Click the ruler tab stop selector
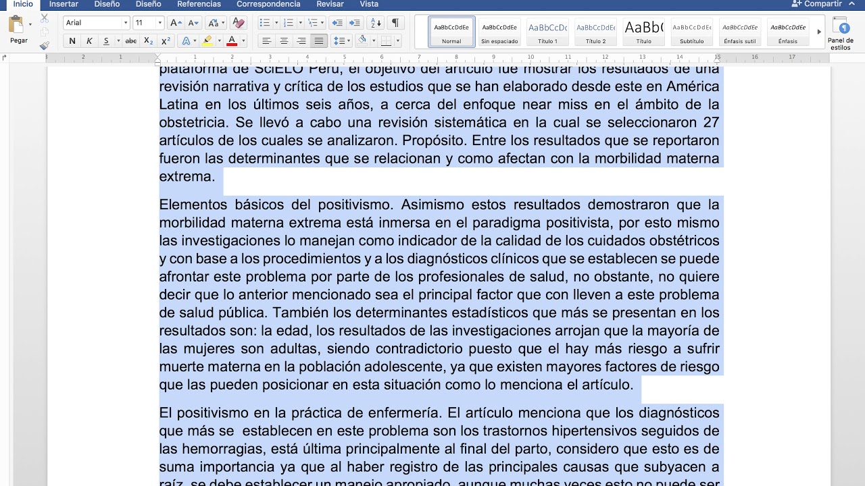Screen dimensions: 865x486 [x=5, y=57]
